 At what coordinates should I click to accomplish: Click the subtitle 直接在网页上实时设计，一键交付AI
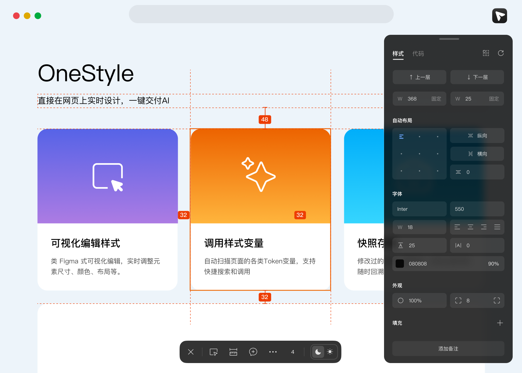click(x=103, y=101)
